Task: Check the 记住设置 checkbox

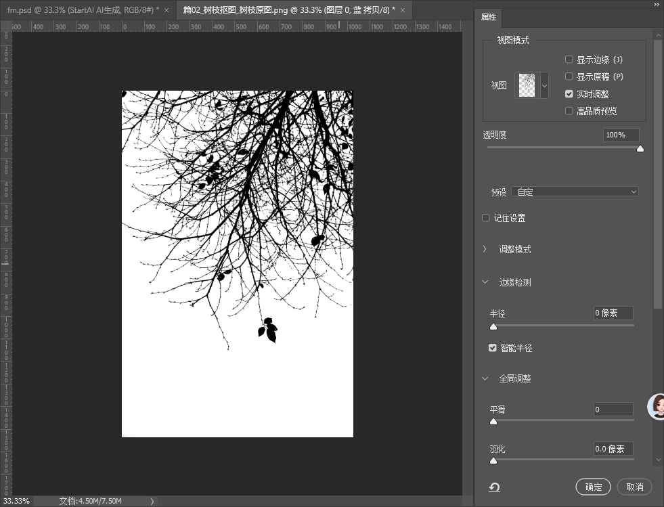Action: (486, 218)
